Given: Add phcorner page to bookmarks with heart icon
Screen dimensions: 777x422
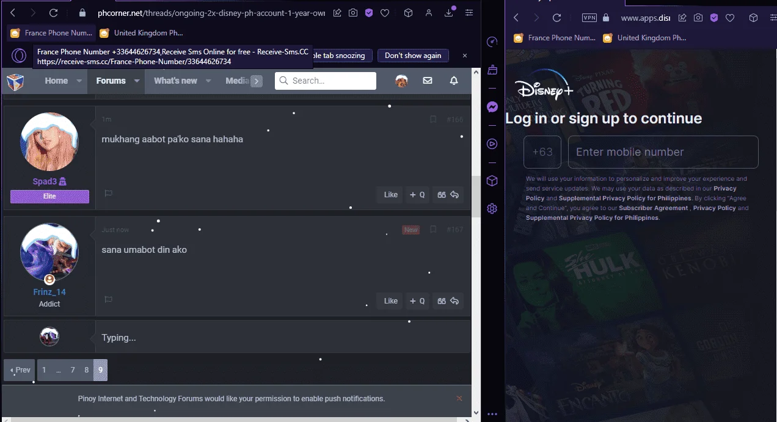Looking at the screenshot, I should 385,13.
